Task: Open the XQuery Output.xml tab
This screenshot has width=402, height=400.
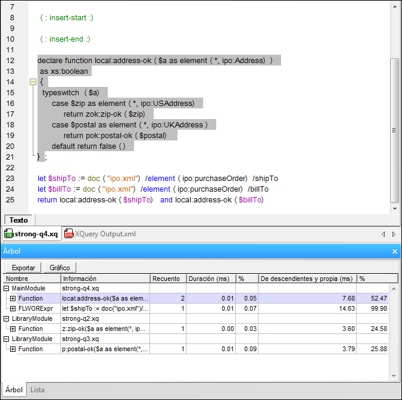Action: pos(100,234)
